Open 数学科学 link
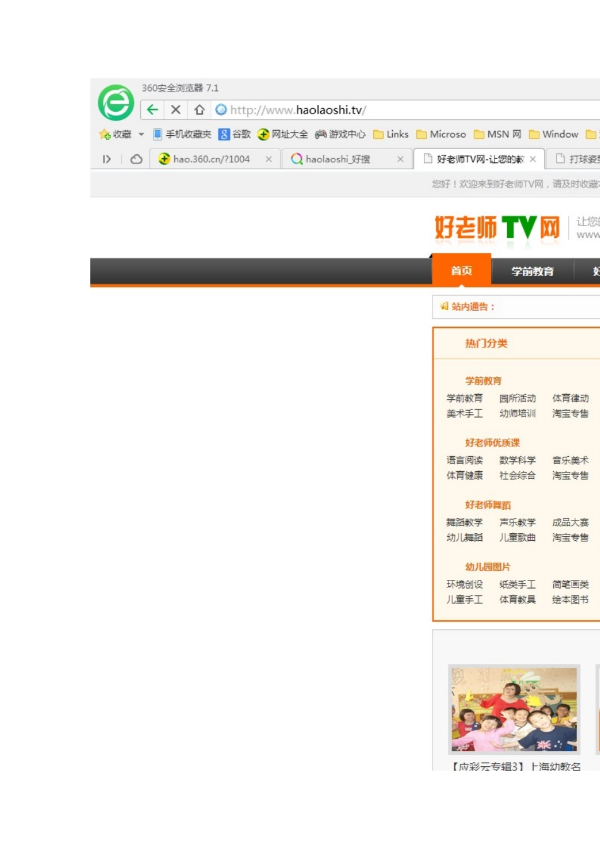Image resolution: width=600 pixels, height=849 pixels. coord(517,460)
